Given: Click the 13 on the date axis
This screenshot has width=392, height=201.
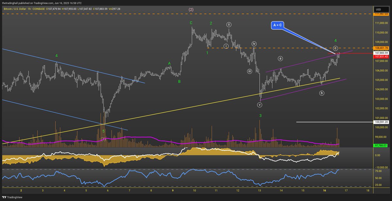Looking at the screenshot, I should [x=259, y=190].
